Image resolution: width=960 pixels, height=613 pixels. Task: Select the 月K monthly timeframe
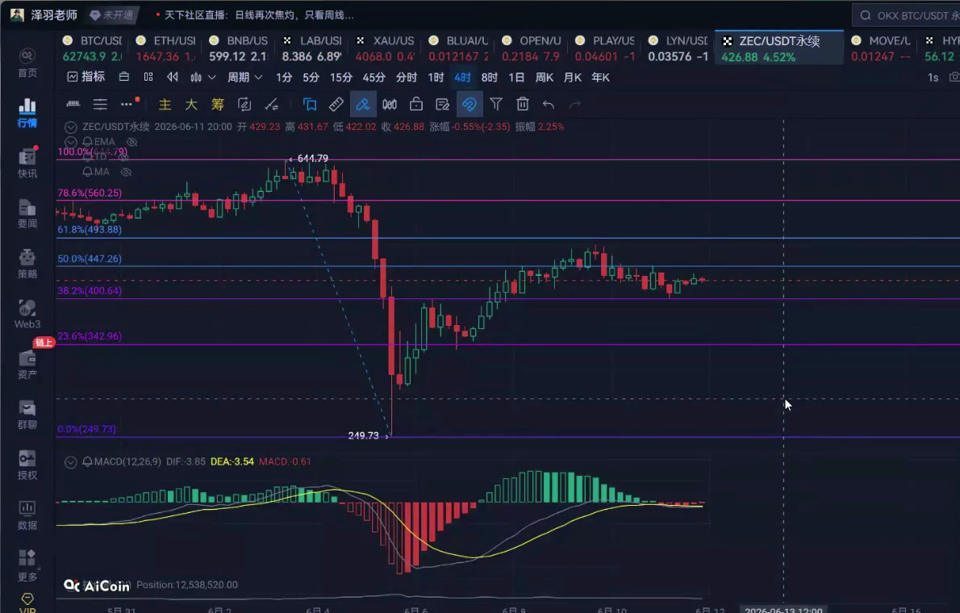[x=573, y=77]
